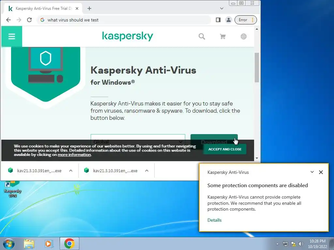The width and height of the screenshot is (334, 250).
Task: Click the 'Kaspersky Anti-Virus' page heading
Action: (x=144, y=70)
